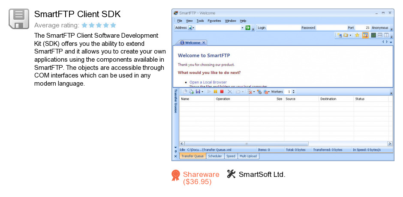This screenshot has width=403, height=197.
Task: Click in the Login input field
Action: pos(283,28)
